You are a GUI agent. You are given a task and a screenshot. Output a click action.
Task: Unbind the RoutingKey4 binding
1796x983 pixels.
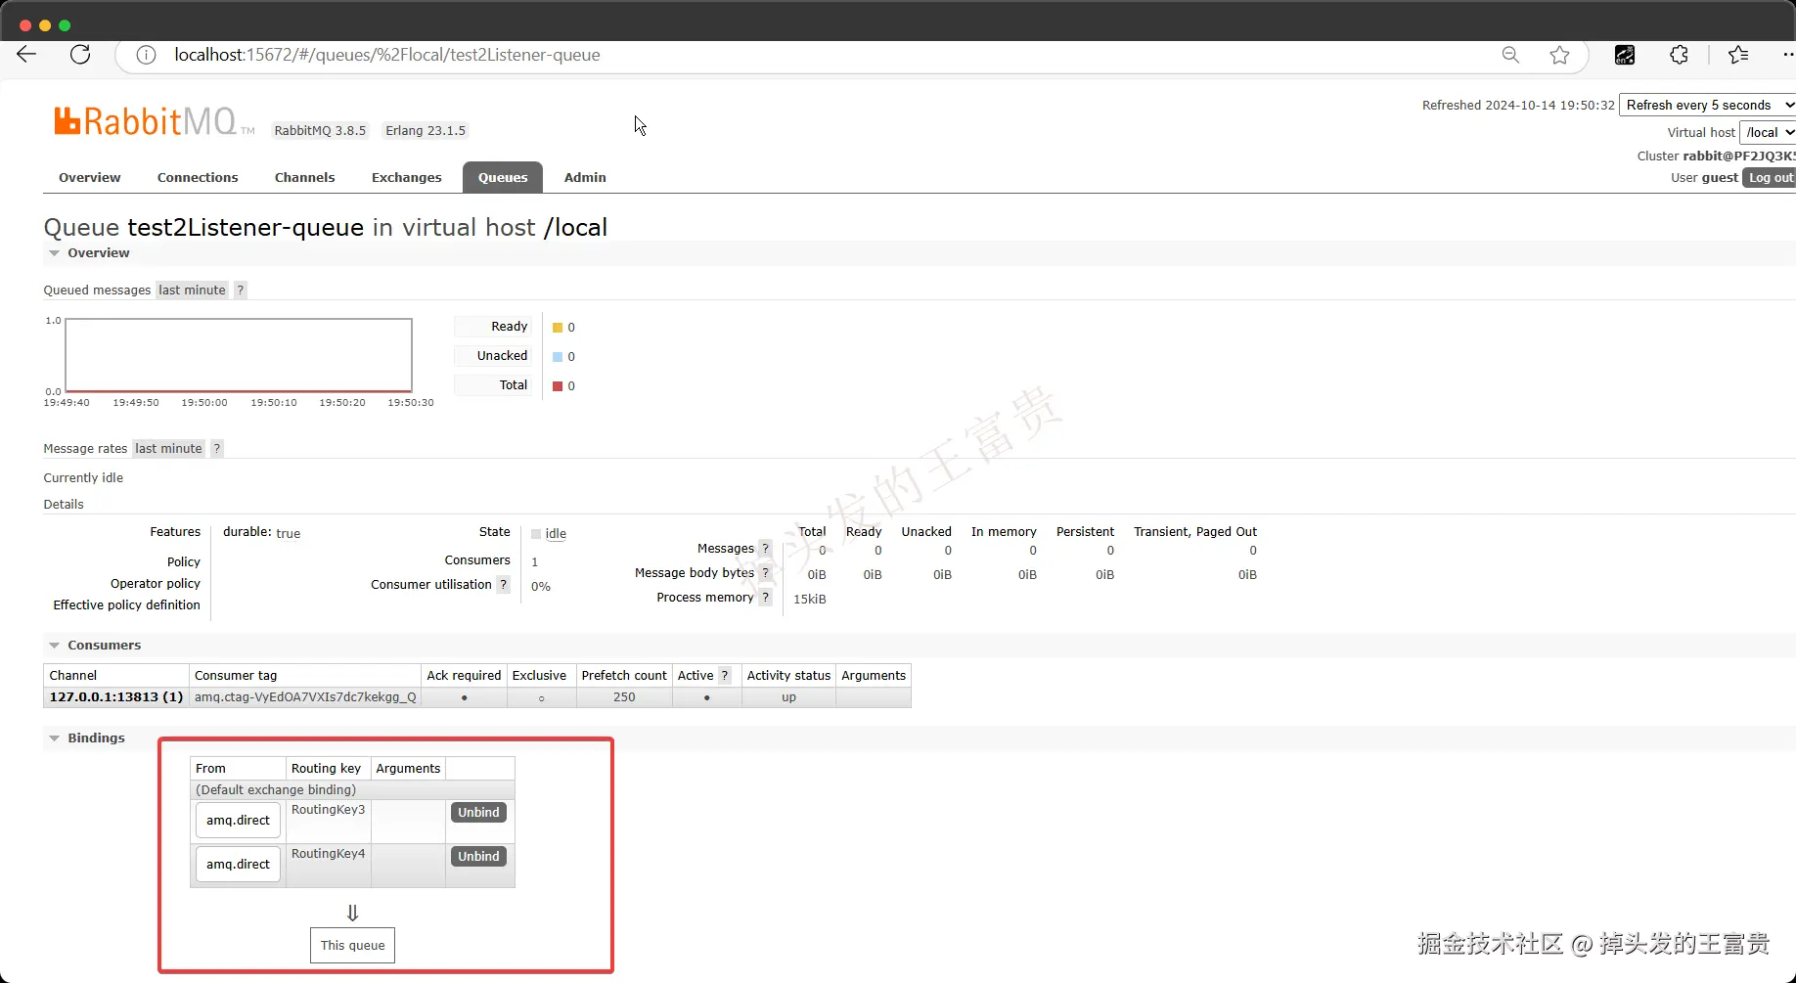[478, 856]
